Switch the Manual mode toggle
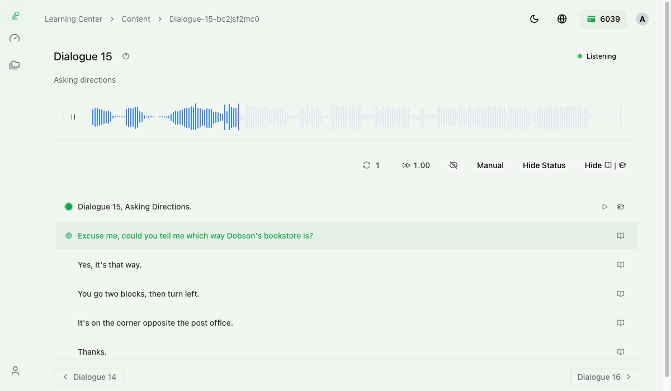 pos(490,165)
